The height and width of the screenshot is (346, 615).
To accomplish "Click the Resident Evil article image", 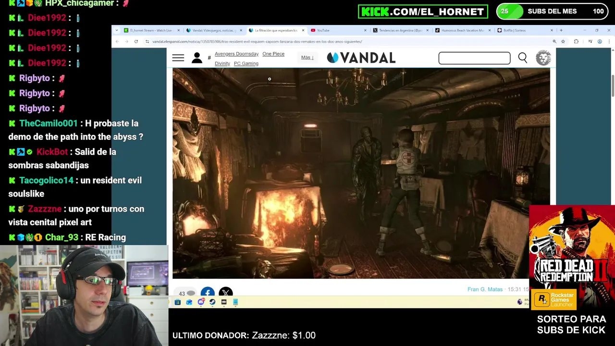I will (x=361, y=173).
